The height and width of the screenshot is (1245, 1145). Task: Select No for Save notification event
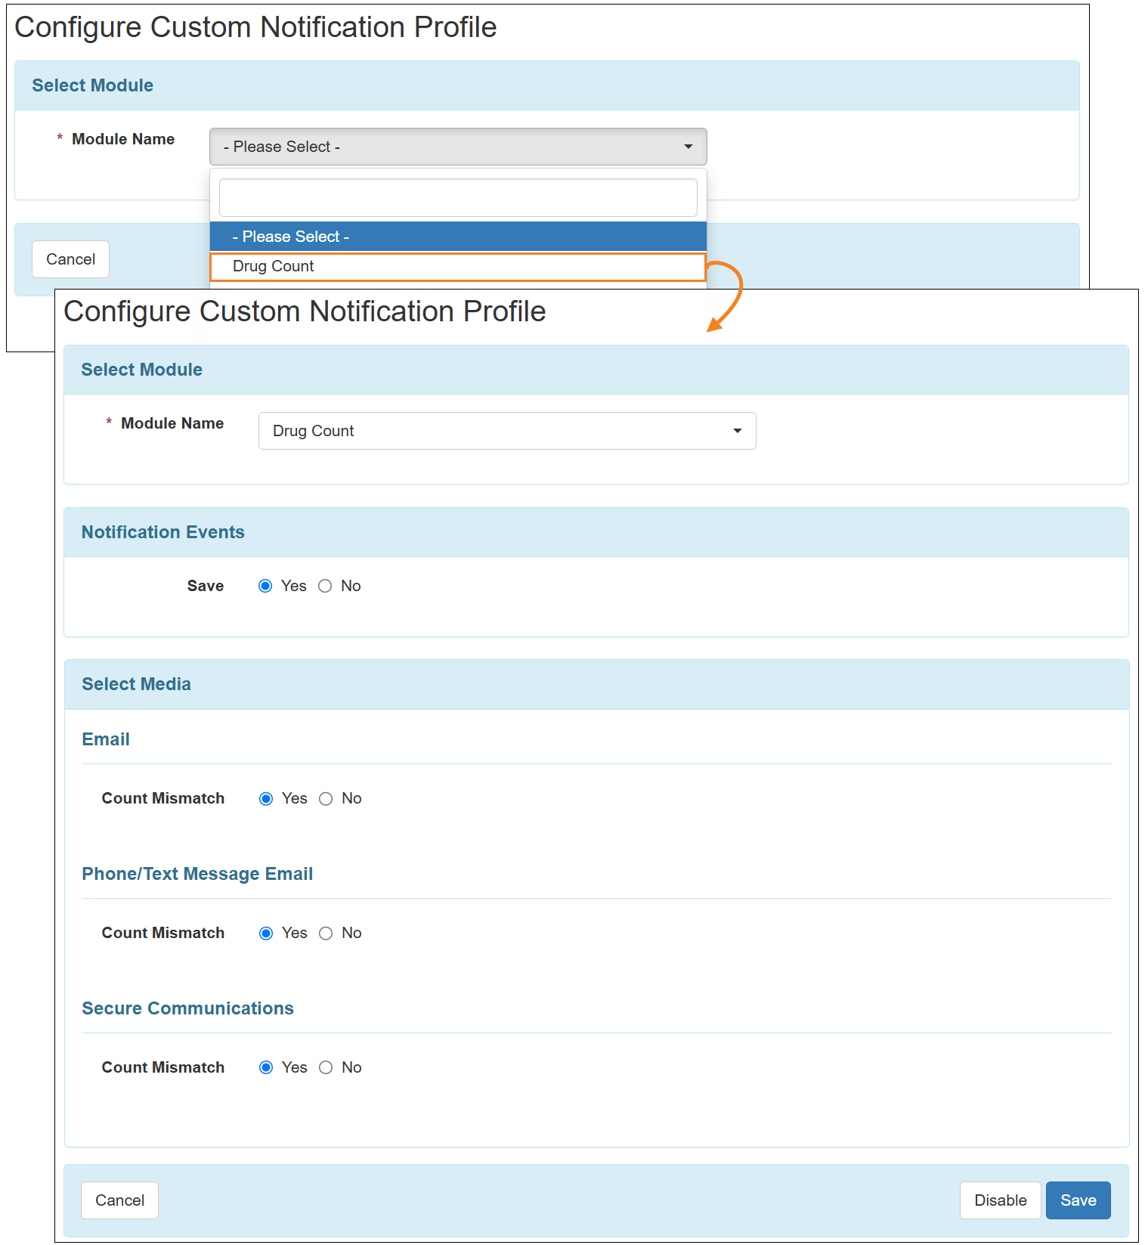click(x=325, y=586)
